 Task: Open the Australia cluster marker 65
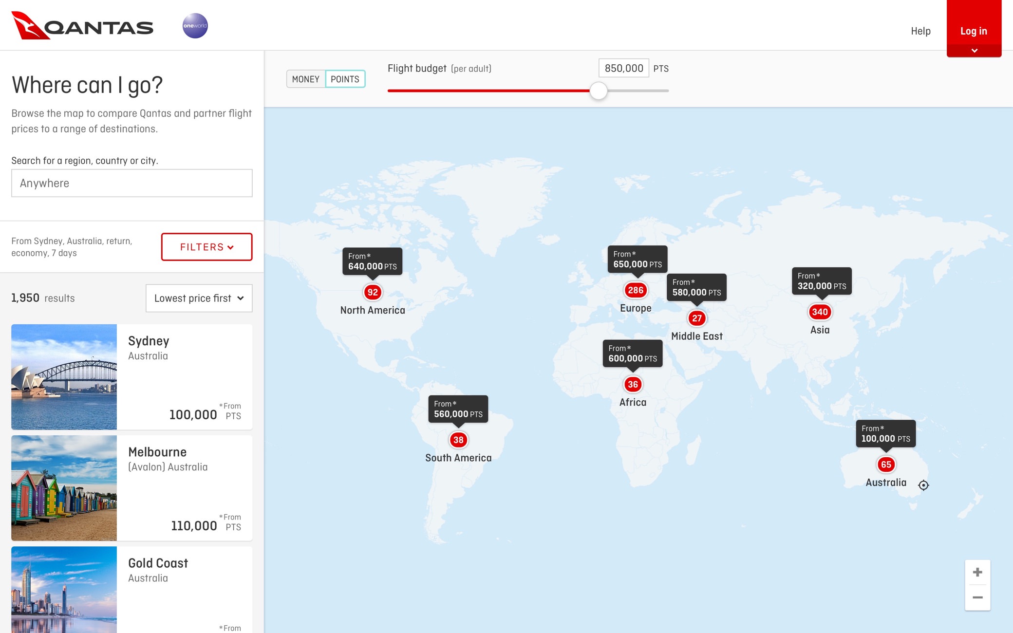886,465
